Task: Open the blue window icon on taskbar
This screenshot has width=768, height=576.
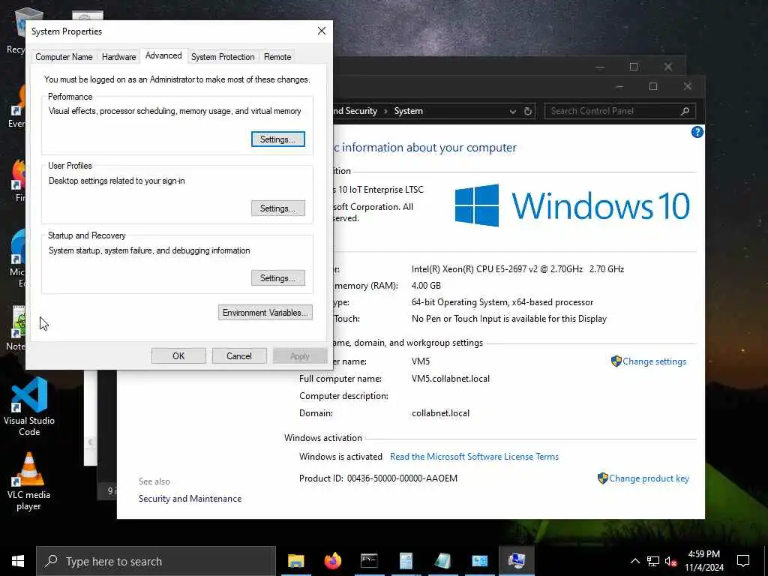Action: (x=479, y=561)
